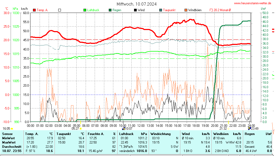Click the dark green Regen legend swatch

[110, 10]
